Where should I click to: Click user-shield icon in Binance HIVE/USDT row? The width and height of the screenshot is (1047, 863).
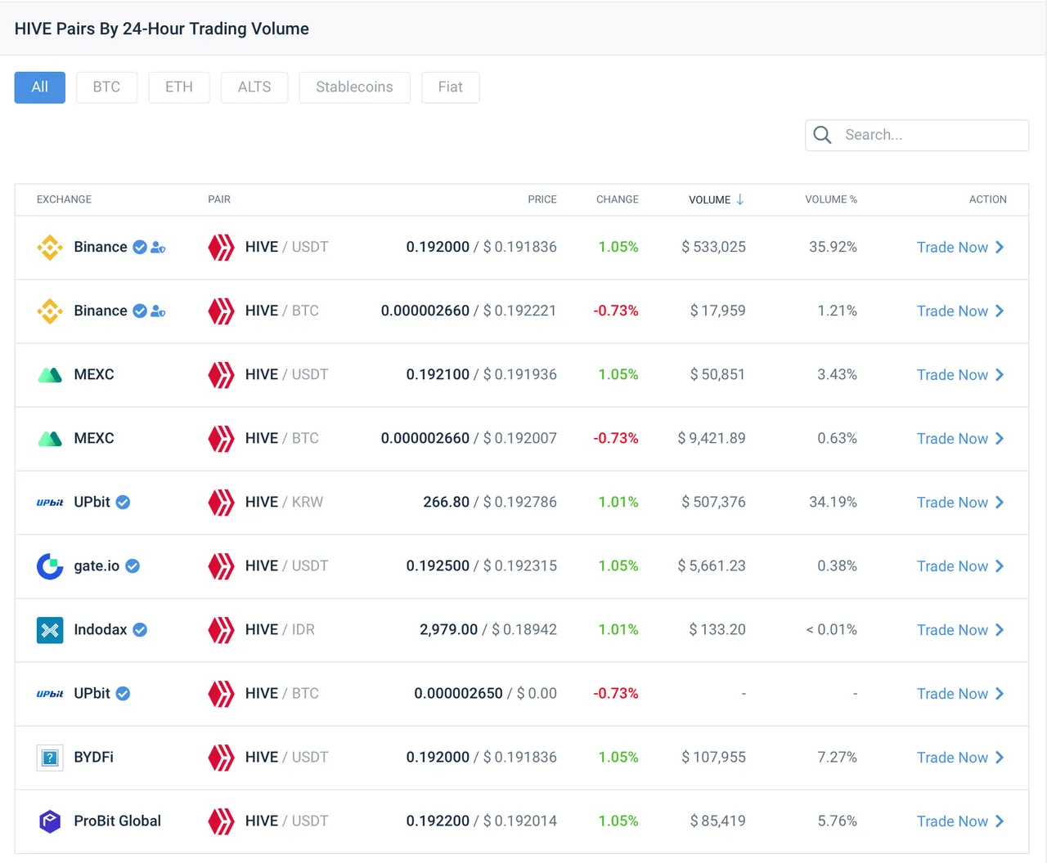coord(158,248)
